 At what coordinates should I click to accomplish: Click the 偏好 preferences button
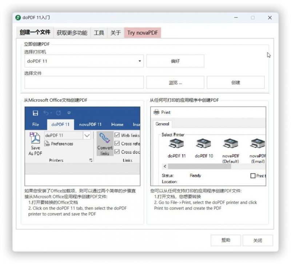point(175,61)
